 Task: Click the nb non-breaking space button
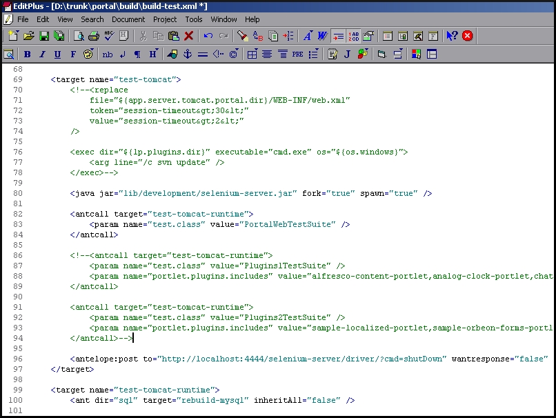pyautogui.click(x=108, y=54)
